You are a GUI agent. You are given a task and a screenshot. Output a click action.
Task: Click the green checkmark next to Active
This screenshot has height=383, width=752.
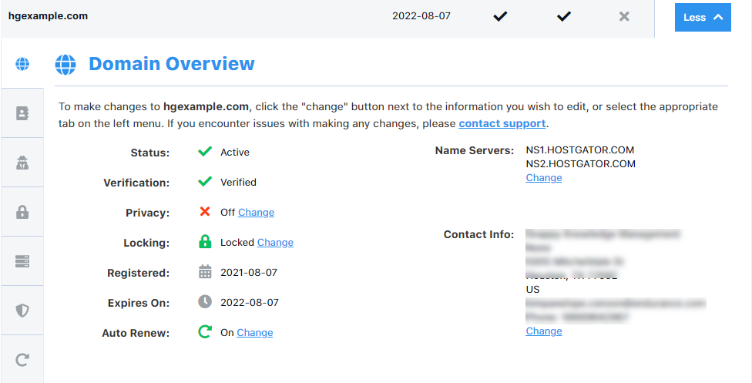coord(205,152)
